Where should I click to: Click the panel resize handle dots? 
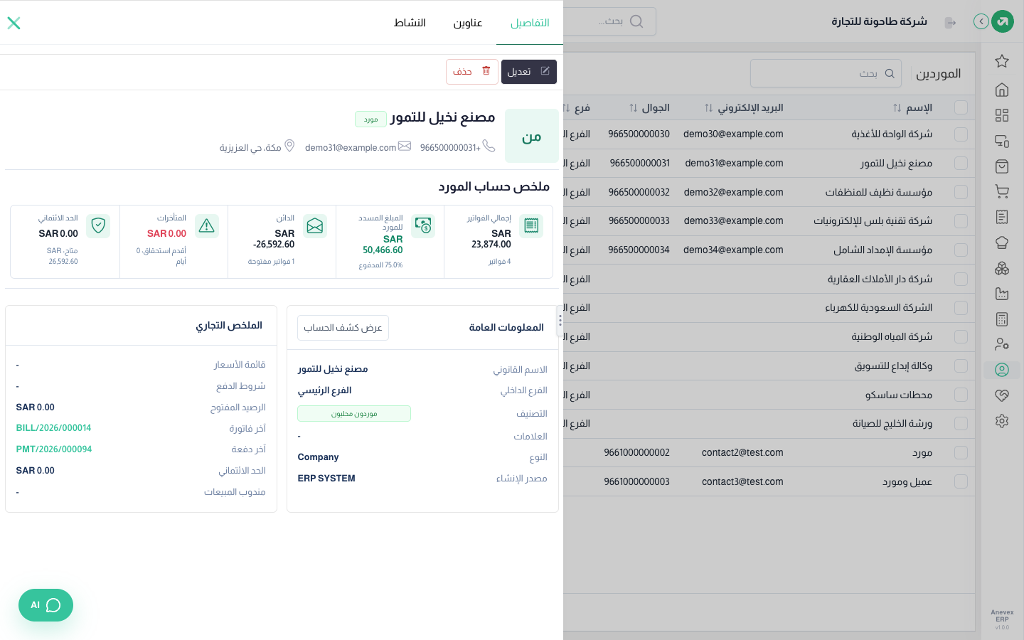(x=560, y=321)
